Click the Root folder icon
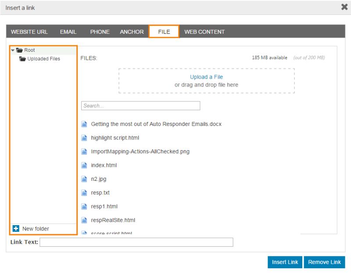The width and height of the screenshot is (351, 273). [x=21, y=50]
